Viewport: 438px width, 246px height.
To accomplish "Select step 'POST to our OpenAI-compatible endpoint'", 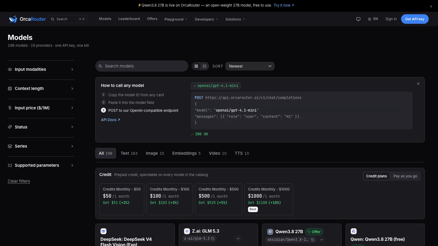I will (140, 110).
